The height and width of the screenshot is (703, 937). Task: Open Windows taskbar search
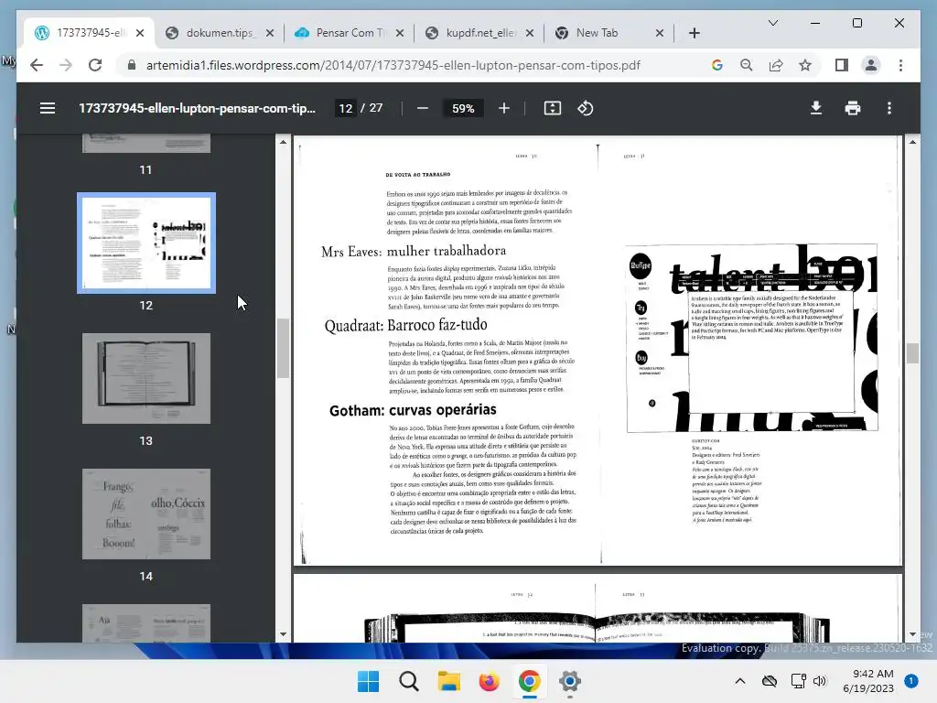tap(409, 681)
